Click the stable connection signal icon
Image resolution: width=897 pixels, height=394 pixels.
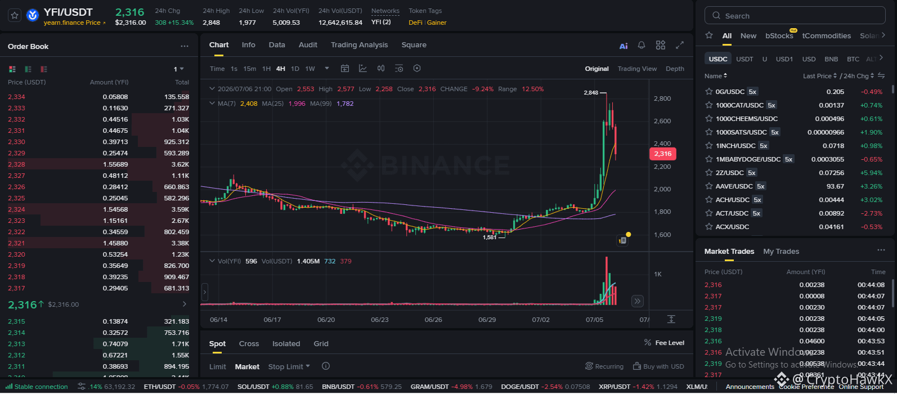[x=9, y=386]
